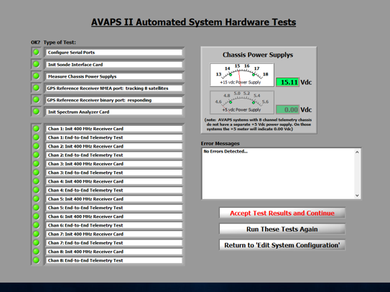Viewport: 390px width, 292px height.
Task: Click the LED for Chan 2: End-to-End Telemetry Test
Action: pyautogui.click(x=36, y=155)
